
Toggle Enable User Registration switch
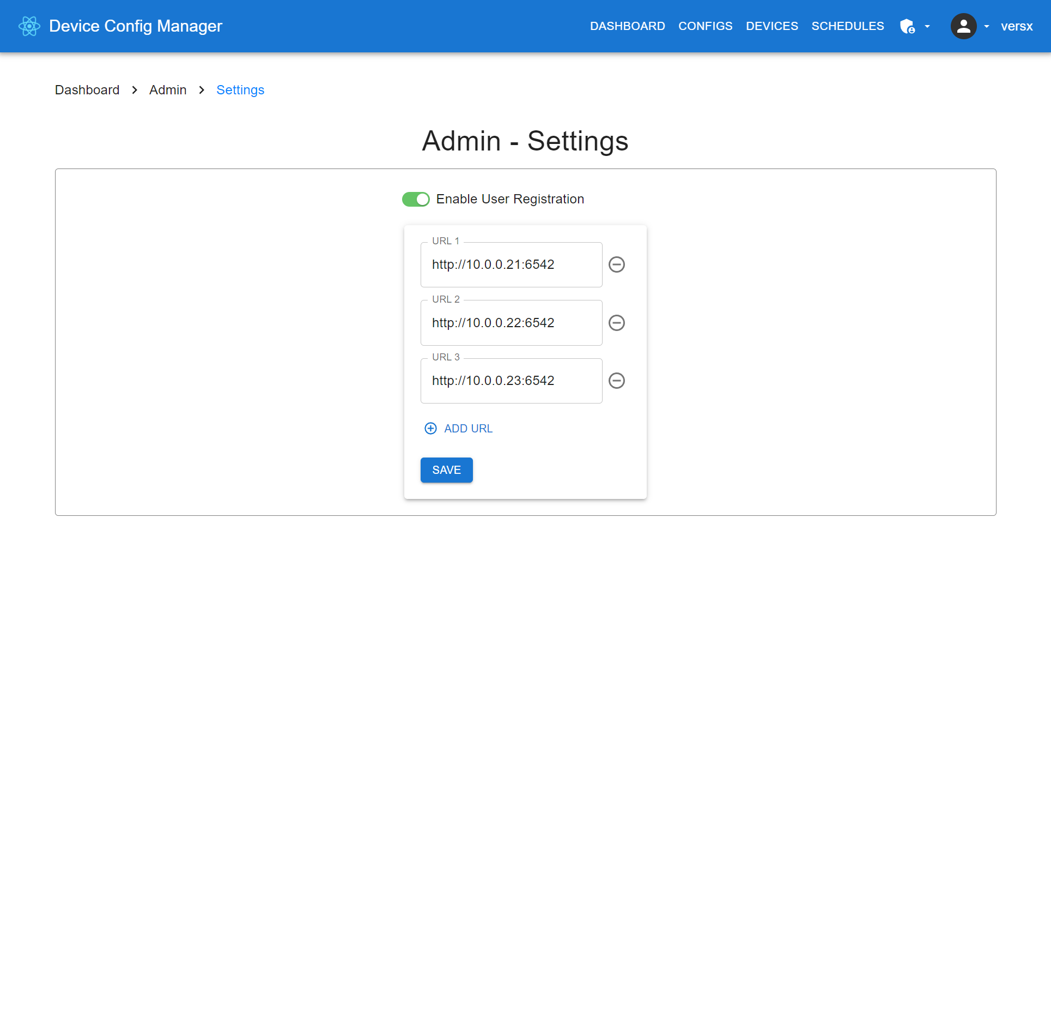point(416,200)
